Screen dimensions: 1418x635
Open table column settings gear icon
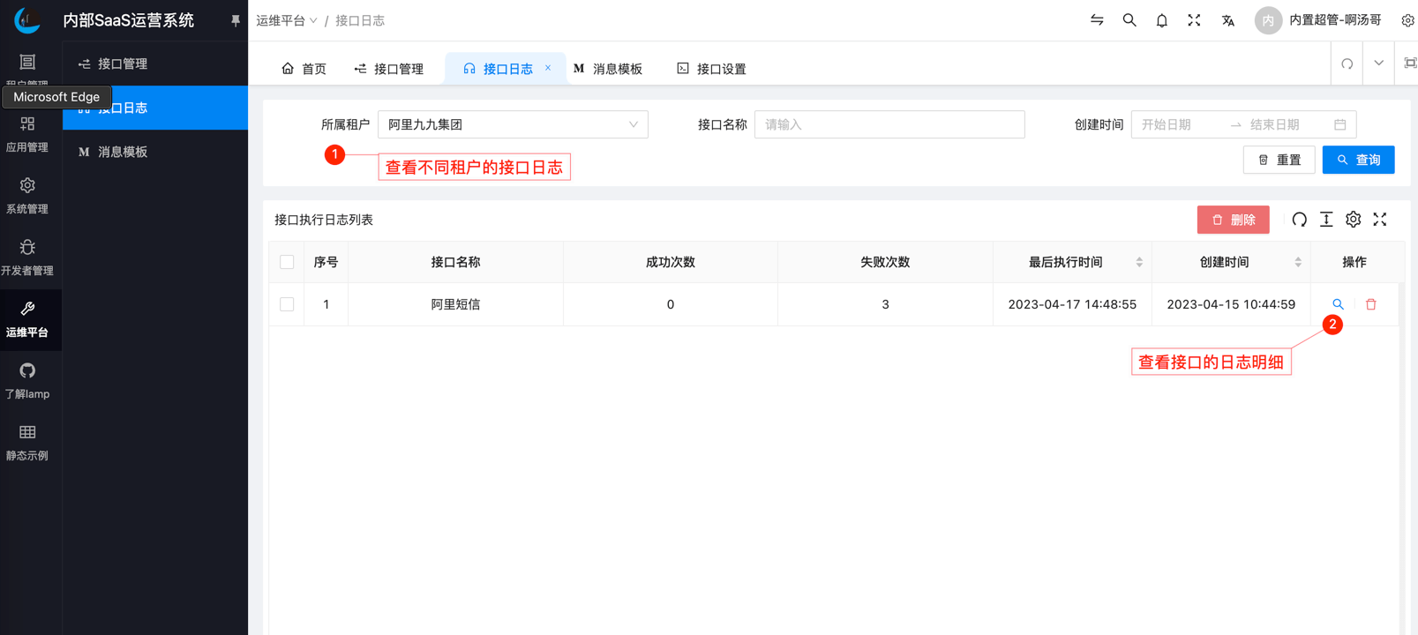1353,220
